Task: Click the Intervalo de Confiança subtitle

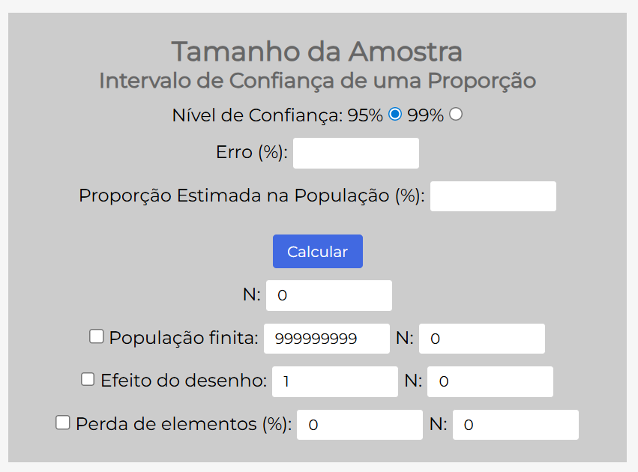Action: pyautogui.click(x=318, y=81)
